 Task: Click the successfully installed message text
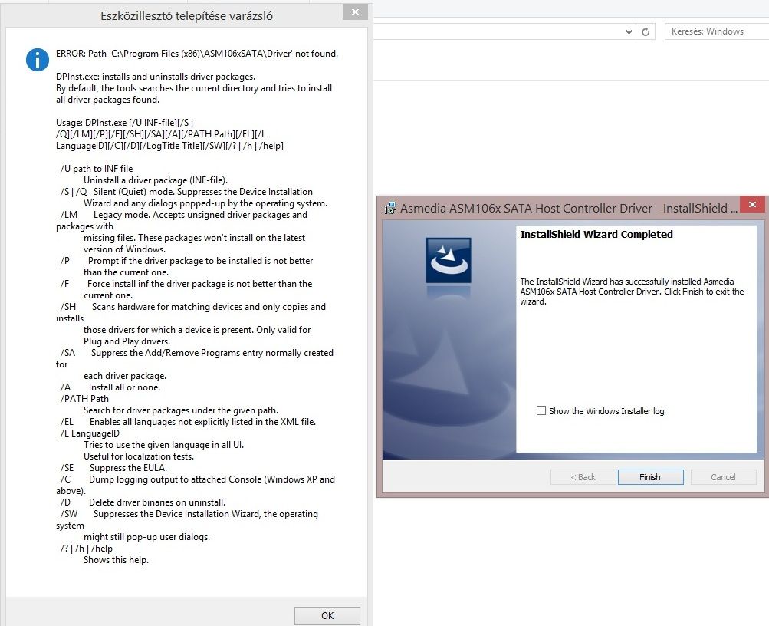[x=632, y=292]
